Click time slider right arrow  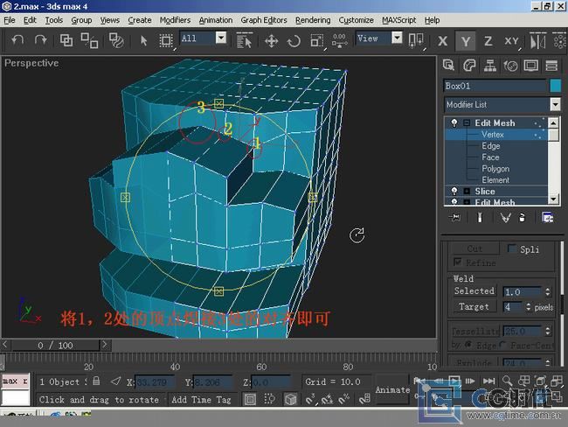105,344
